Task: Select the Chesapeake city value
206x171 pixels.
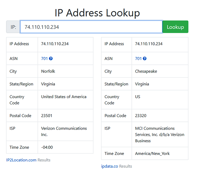Action: point(146,71)
